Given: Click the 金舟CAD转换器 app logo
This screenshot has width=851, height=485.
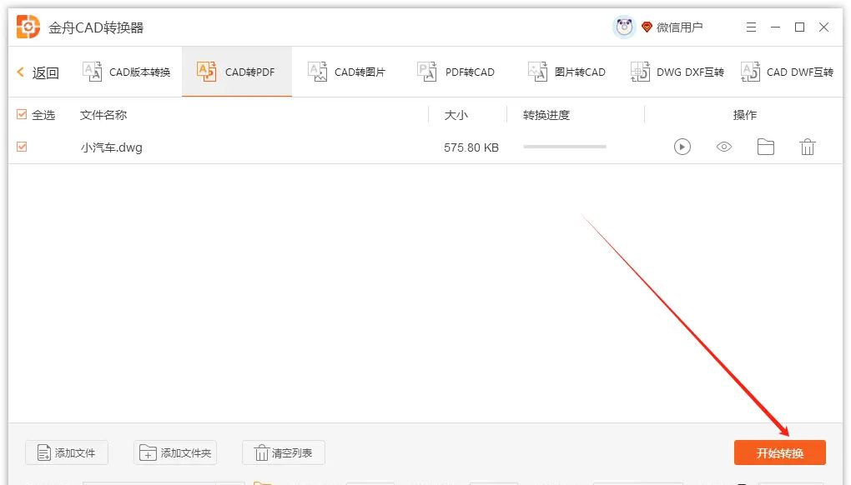Looking at the screenshot, I should tap(28, 27).
